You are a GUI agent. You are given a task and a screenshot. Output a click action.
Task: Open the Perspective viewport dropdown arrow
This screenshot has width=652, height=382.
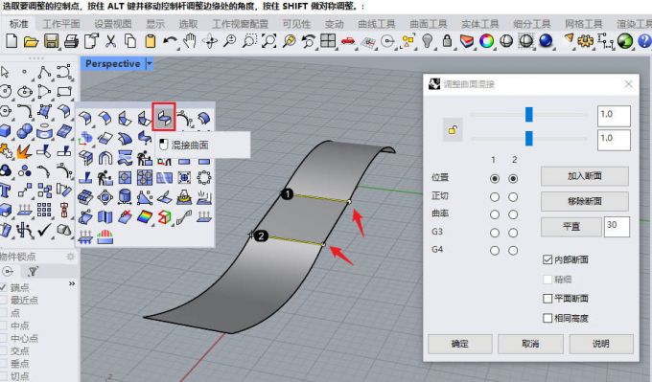(149, 63)
